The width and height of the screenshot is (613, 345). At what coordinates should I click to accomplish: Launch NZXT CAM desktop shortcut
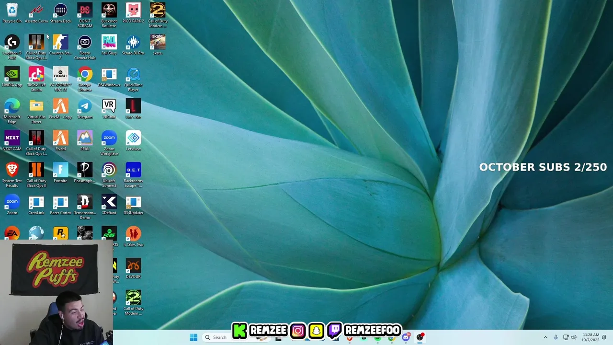(12, 141)
